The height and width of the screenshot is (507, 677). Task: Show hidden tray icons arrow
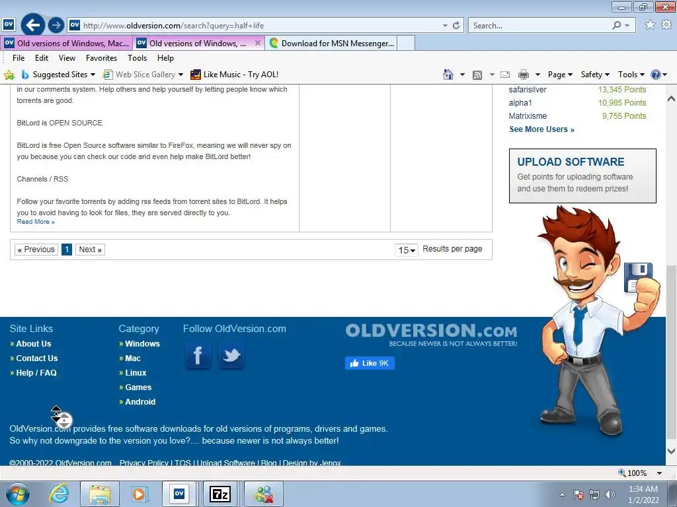coord(562,494)
